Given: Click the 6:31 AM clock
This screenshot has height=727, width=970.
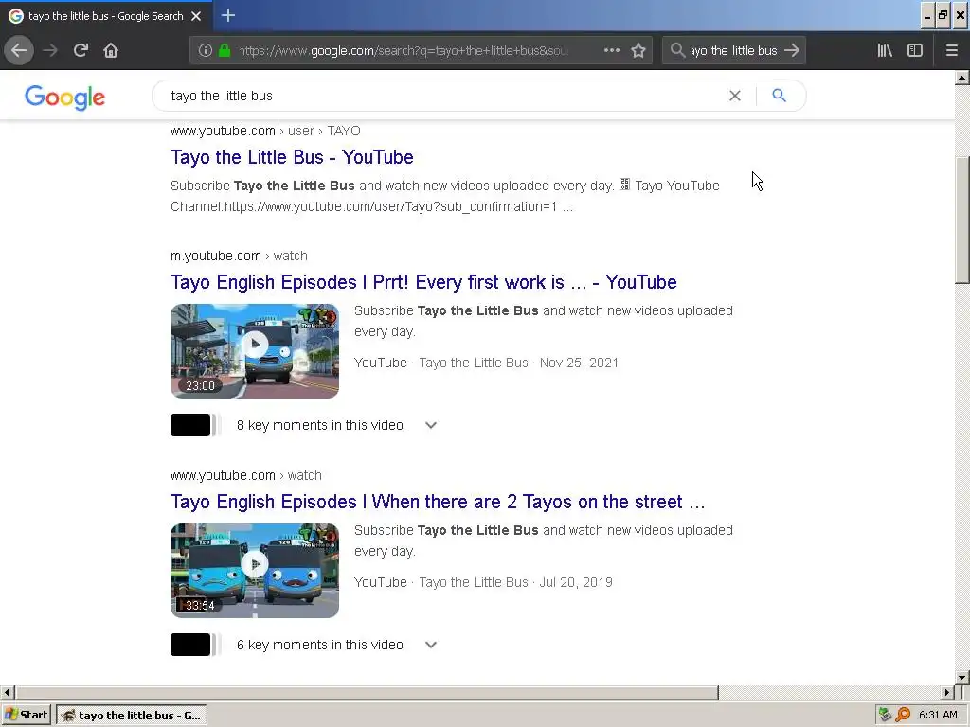Looking at the screenshot, I should coord(938,715).
